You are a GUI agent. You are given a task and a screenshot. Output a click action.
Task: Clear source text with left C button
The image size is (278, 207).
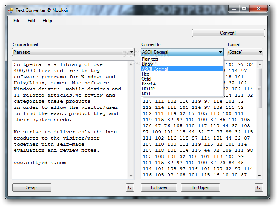(130, 187)
